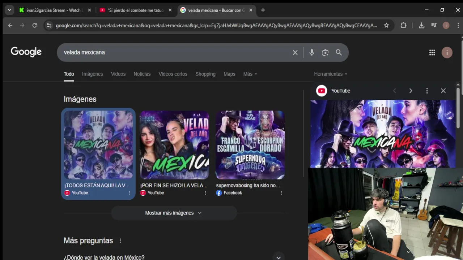
Task: Open the Chrome profile avatar
Action: coord(446,25)
